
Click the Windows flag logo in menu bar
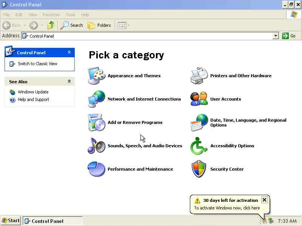coord(294,14)
